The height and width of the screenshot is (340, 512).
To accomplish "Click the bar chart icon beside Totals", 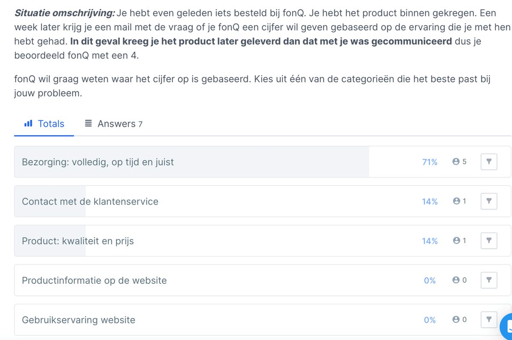I will (x=29, y=124).
